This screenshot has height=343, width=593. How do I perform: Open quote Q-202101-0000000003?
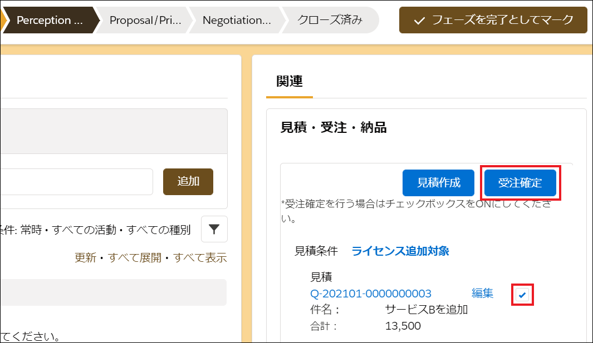click(x=370, y=294)
